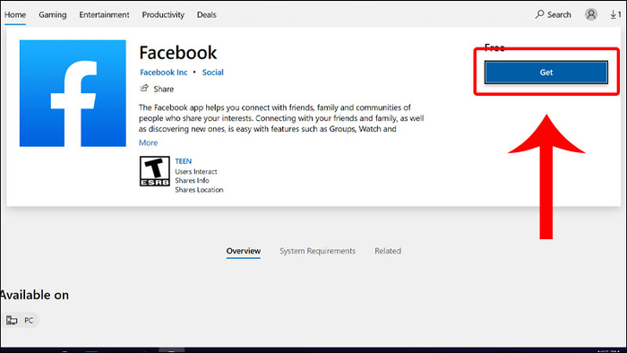Open the Deals tab
Image resolution: width=627 pixels, height=353 pixels.
(x=206, y=15)
